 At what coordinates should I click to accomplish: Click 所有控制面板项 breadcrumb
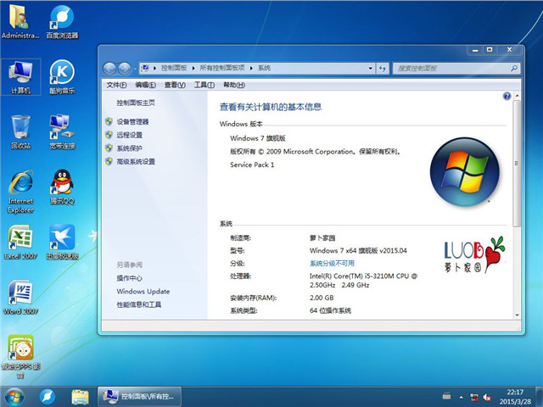click(x=222, y=68)
